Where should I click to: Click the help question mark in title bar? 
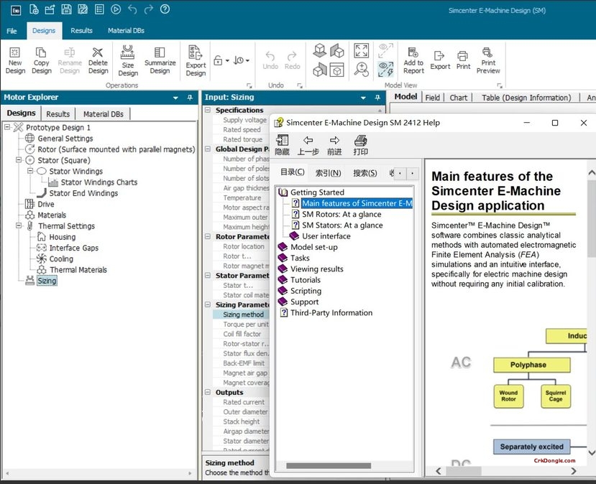click(x=165, y=9)
